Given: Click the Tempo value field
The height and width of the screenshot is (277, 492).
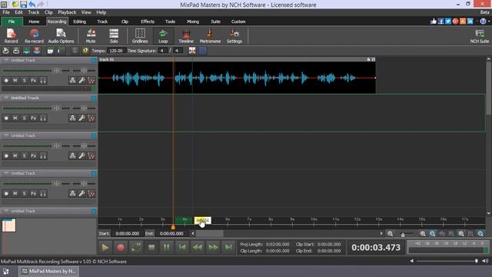Looking at the screenshot, I should tap(116, 51).
